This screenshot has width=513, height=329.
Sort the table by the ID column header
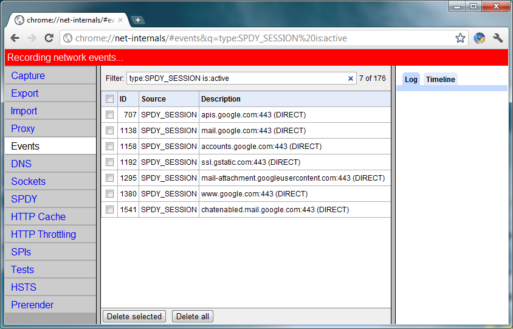coord(128,99)
